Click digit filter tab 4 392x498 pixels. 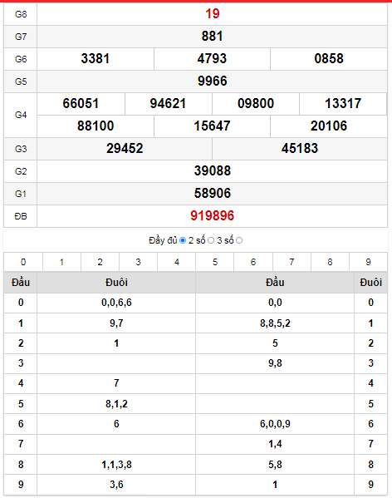pyautogui.click(x=177, y=262)
